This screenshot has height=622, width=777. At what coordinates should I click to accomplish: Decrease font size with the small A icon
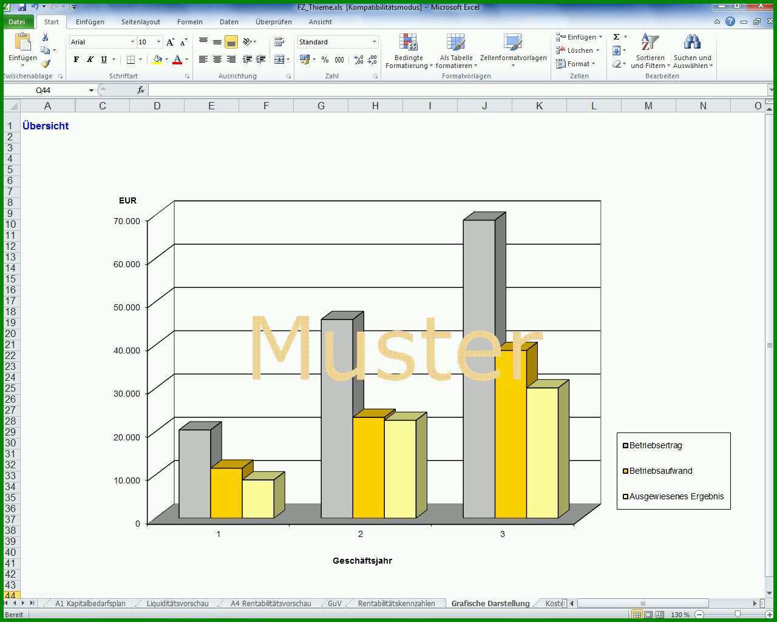tap(183, 42)
